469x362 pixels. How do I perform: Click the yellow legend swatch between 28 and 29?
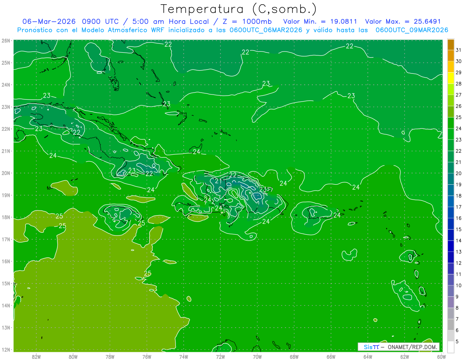(451, 78)
